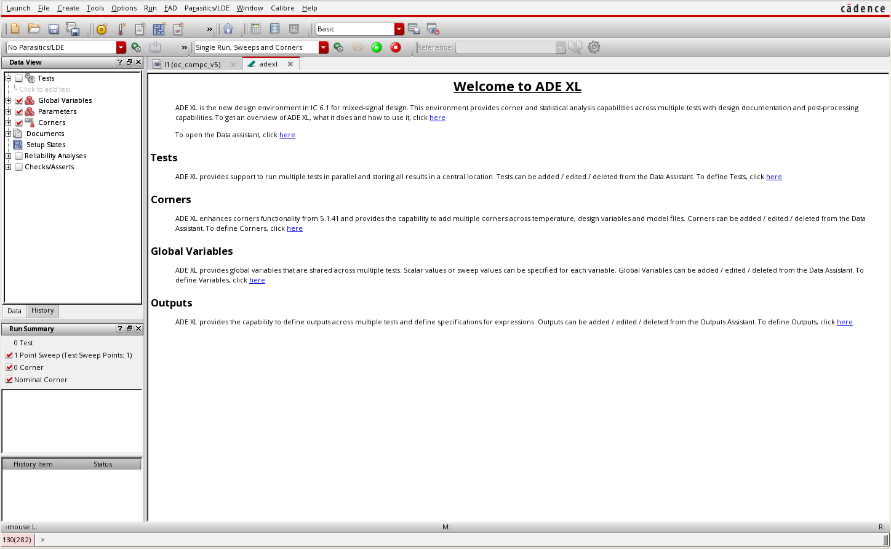The height and width of the screenshot is (549, 891).
Task: Click the 'here' link to define Variables
Action: click(257, 280)
